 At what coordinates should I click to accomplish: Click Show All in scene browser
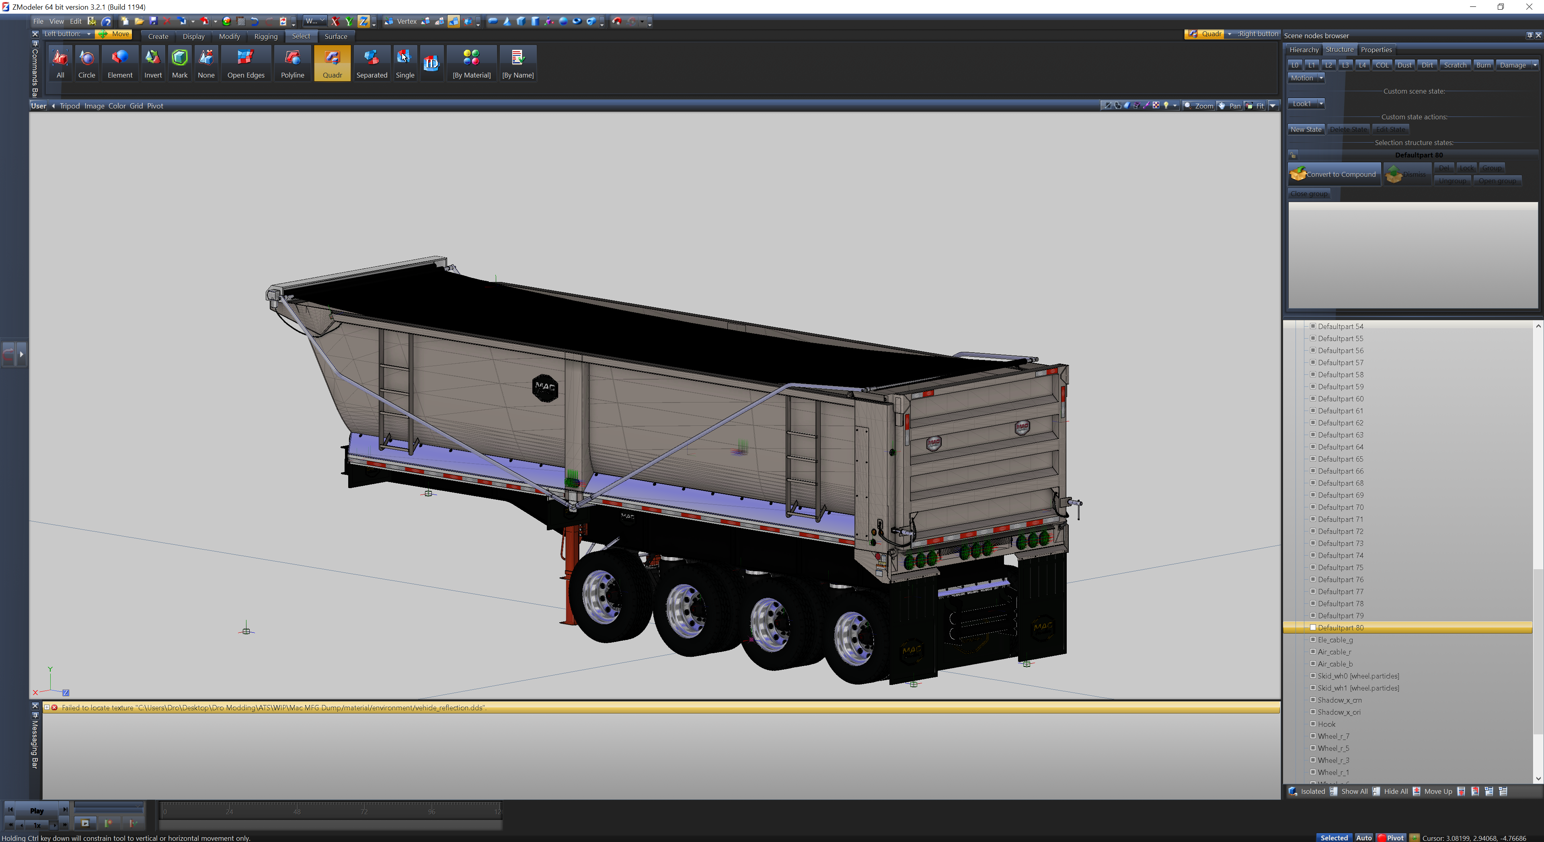[x=1349, y=791]
